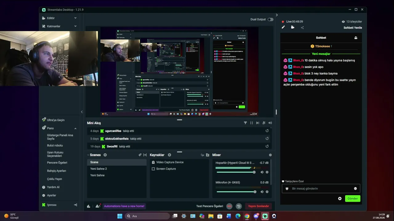Edit stream info with the pencil icon
Screen dimensions: 394x221
coord(283,27)
